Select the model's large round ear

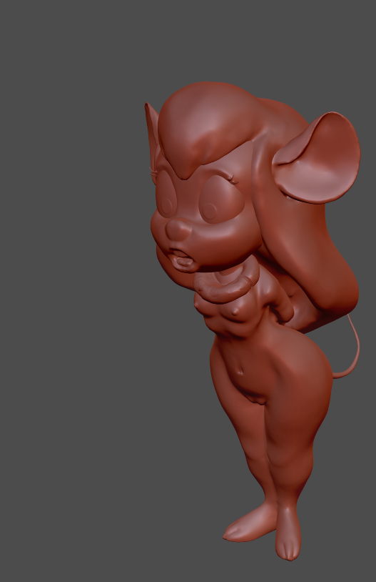click(317, 158)
